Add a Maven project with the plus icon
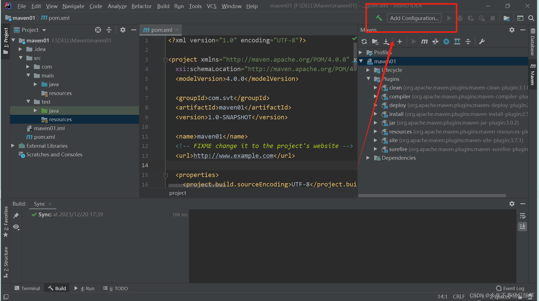Image resolution: width=539 pixels, height=301 pixels. click(x=400, y=42)
